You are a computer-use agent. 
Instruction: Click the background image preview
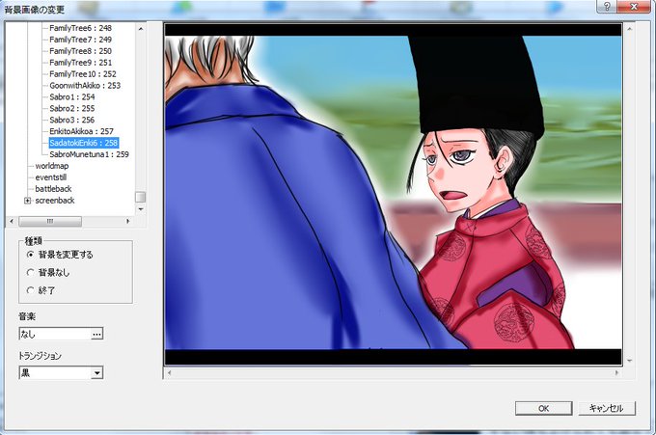394,195
